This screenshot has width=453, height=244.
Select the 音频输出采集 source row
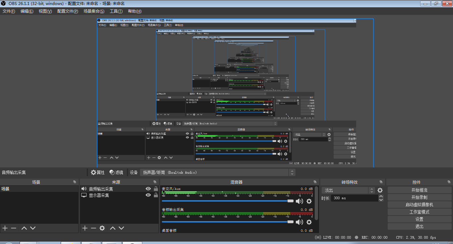pyautogui.click(x=119, y=189)
